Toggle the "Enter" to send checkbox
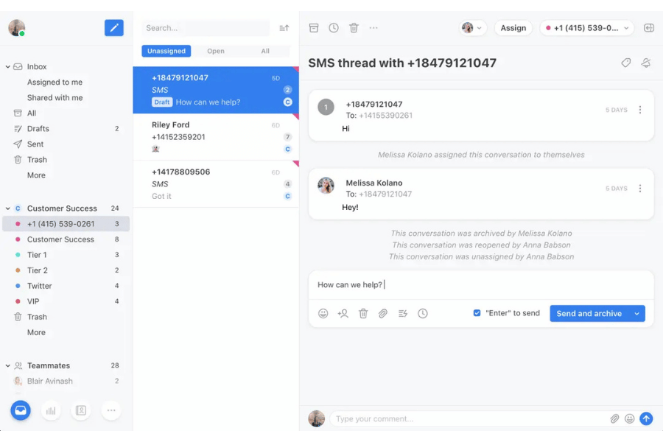 coord(477,313)
